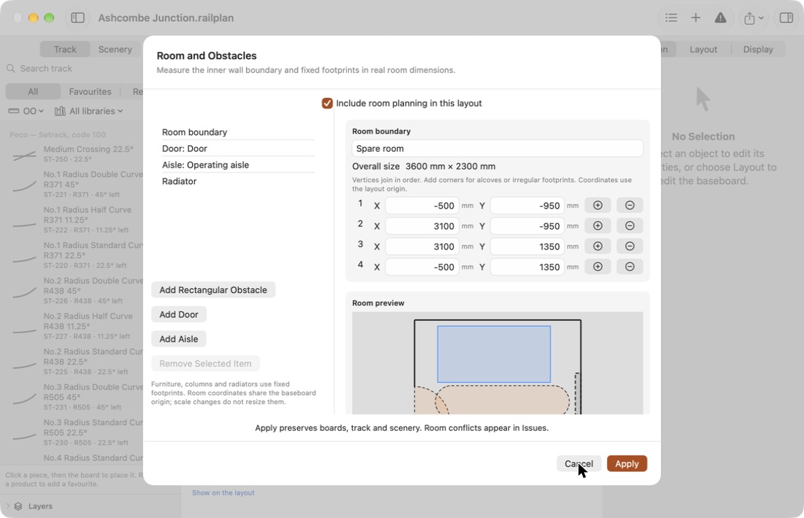
Task: Switch to the Track tab
Action: coord(65,49)
